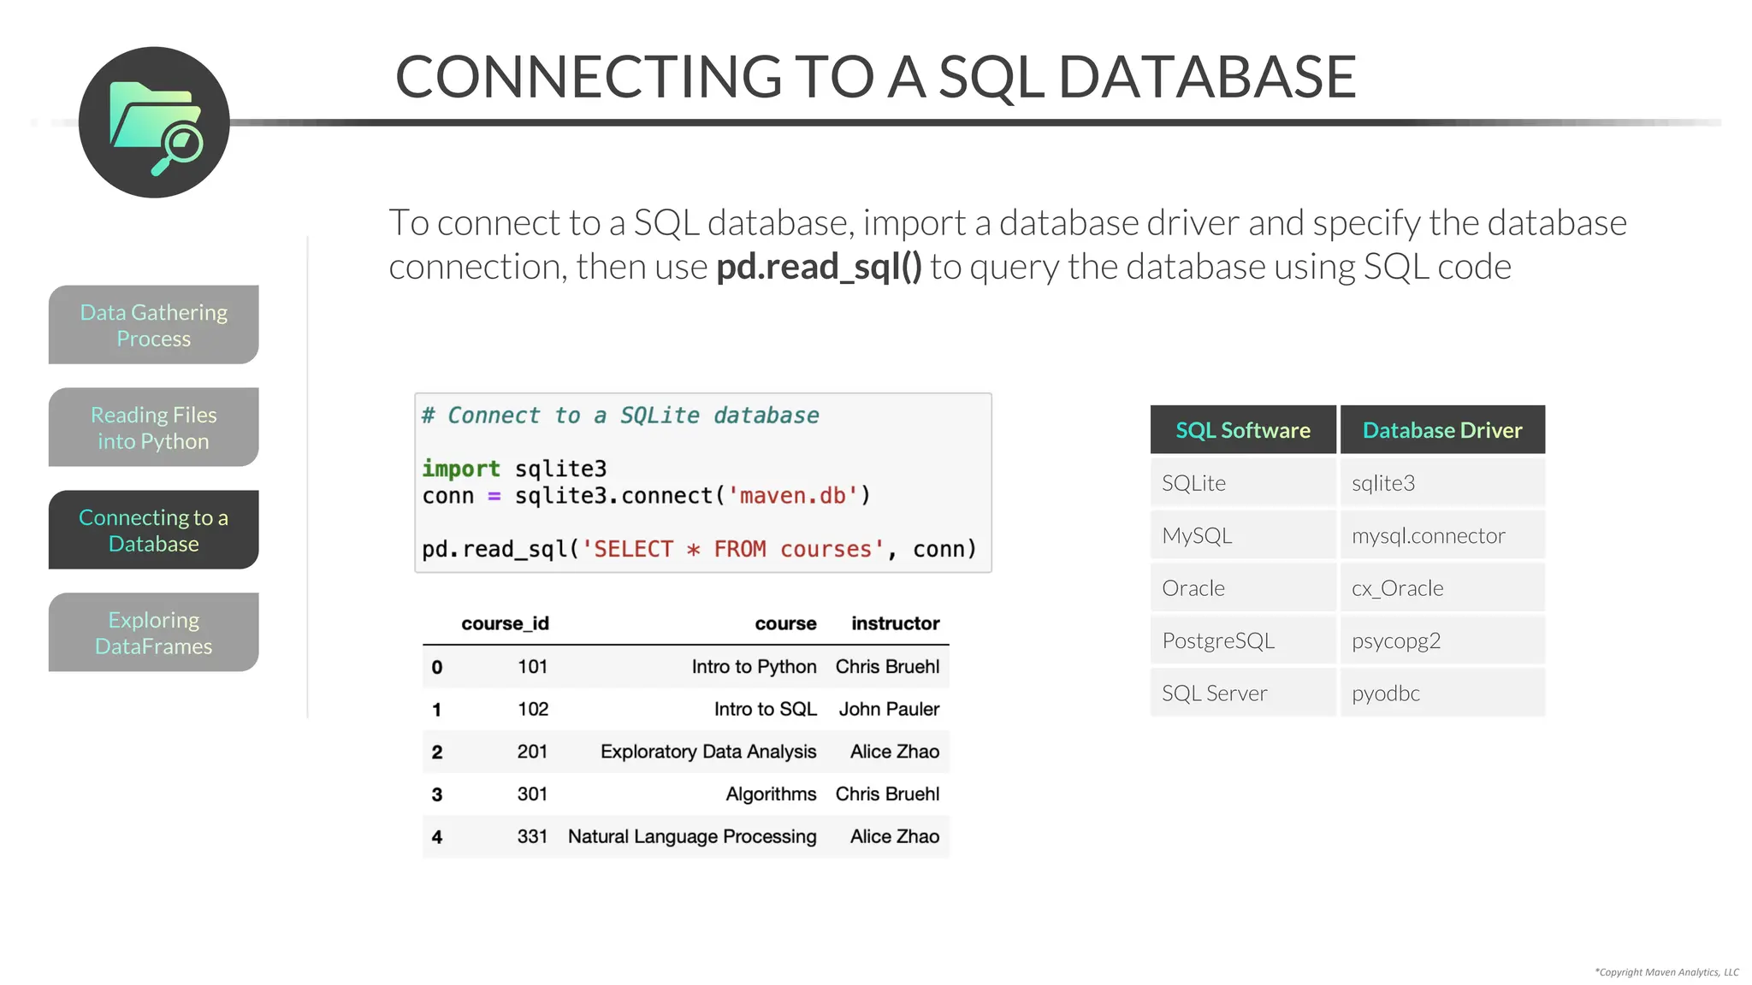
Task: Click the folder with magnifier icon
Action: (x=154, y=122)
